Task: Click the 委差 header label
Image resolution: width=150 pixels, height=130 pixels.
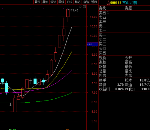Action: pyautogui.click(x=128, y=8)
